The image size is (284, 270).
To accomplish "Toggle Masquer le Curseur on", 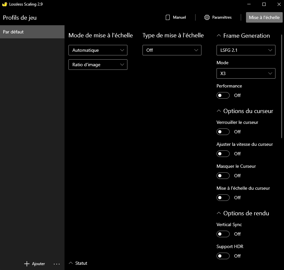I will (223, 176).
